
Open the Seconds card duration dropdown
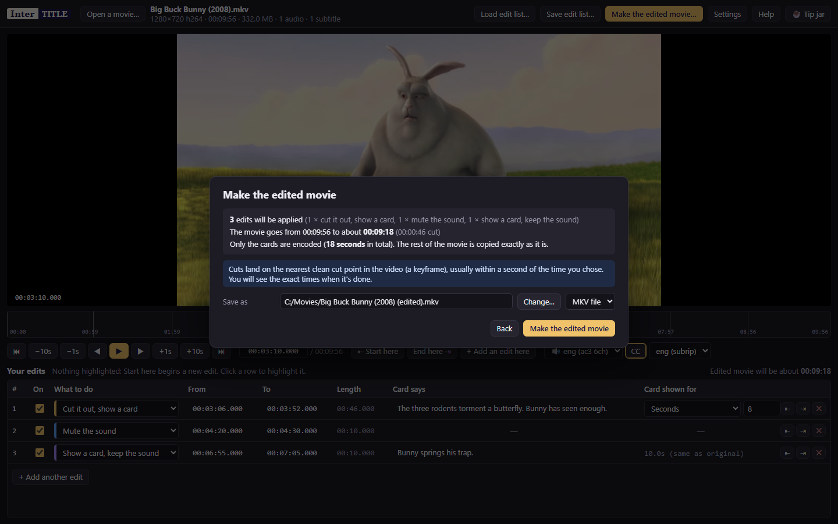(x=692, y=409)
